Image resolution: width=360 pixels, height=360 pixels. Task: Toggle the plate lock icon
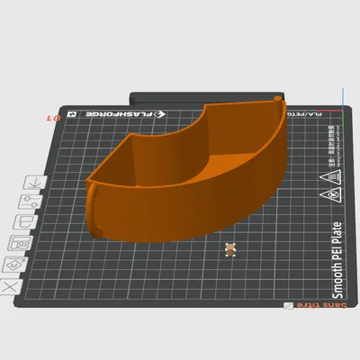coord(25,222)
